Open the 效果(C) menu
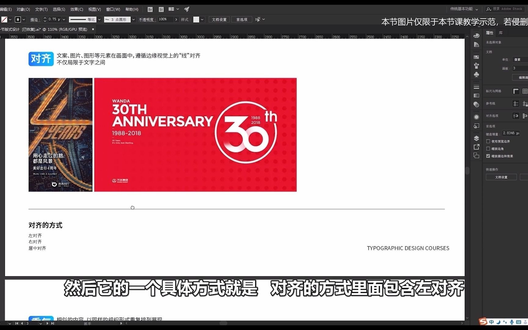 pyautogui.click(x=77, y=9)
